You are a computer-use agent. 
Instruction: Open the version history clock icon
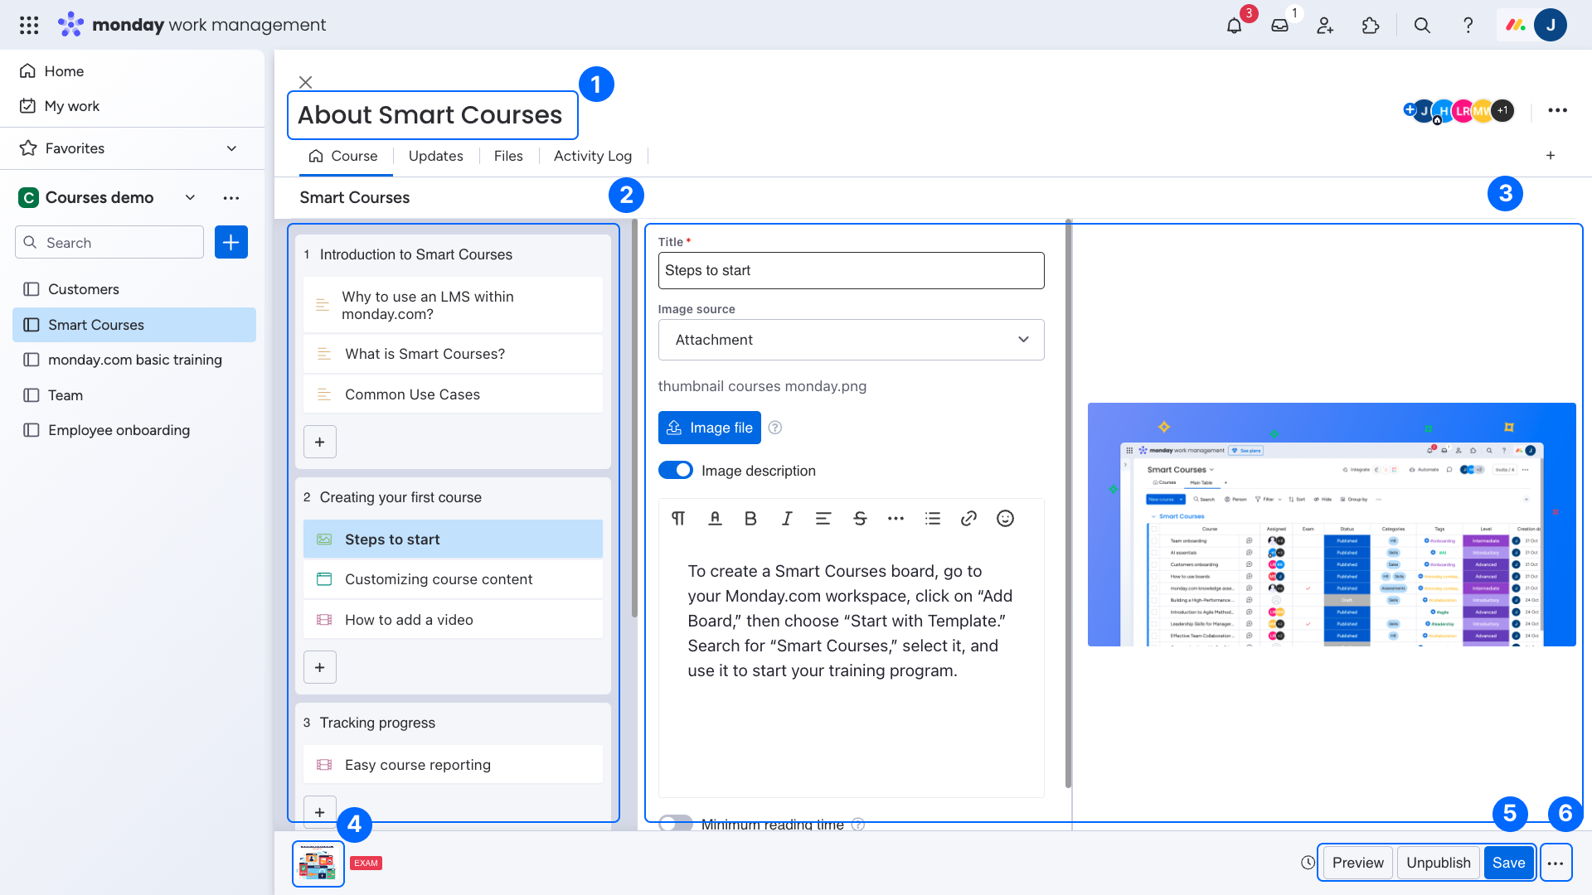pos(1308,863)
